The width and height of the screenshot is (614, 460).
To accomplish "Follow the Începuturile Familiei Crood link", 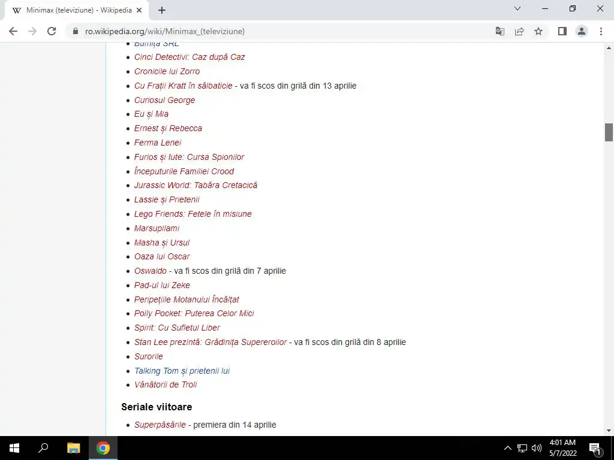I will (184, 171).
